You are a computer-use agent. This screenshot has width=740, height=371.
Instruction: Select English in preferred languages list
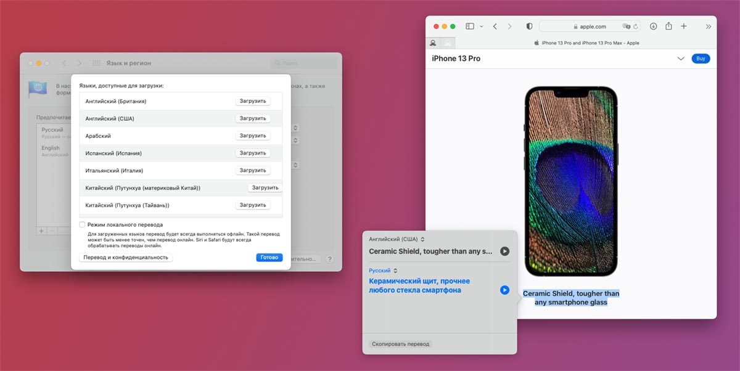click(52, 151)
